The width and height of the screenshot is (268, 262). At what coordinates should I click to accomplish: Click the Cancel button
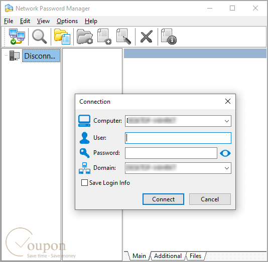[210, 199]
